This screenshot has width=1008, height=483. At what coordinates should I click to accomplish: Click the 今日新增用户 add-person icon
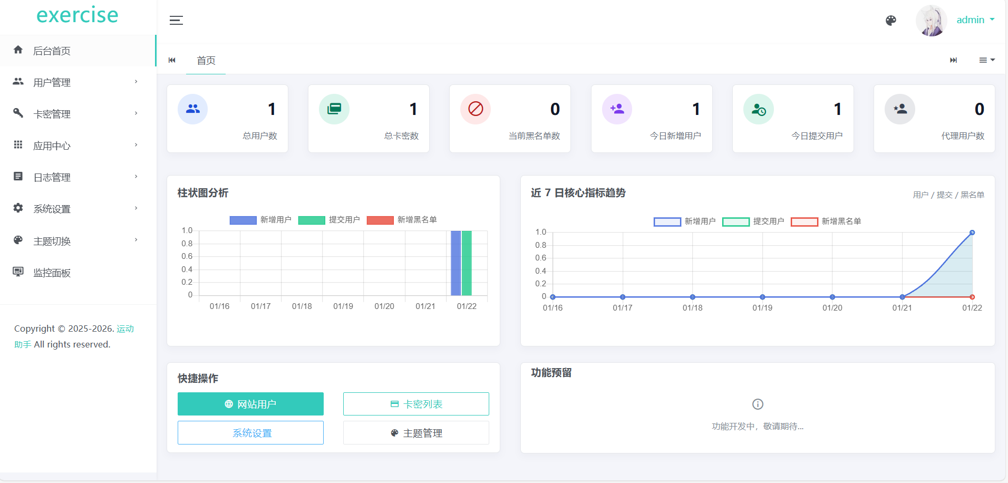[617, 109]
